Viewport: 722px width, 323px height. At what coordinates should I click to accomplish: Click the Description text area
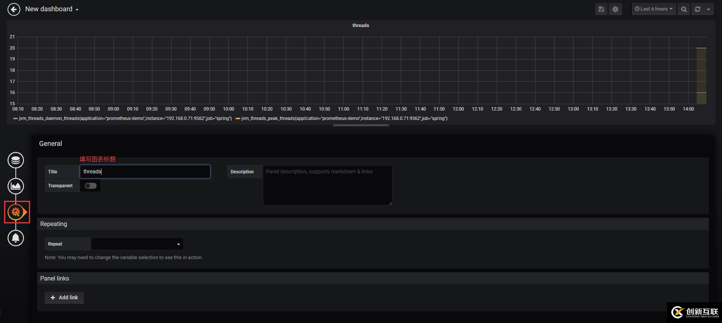327,185
